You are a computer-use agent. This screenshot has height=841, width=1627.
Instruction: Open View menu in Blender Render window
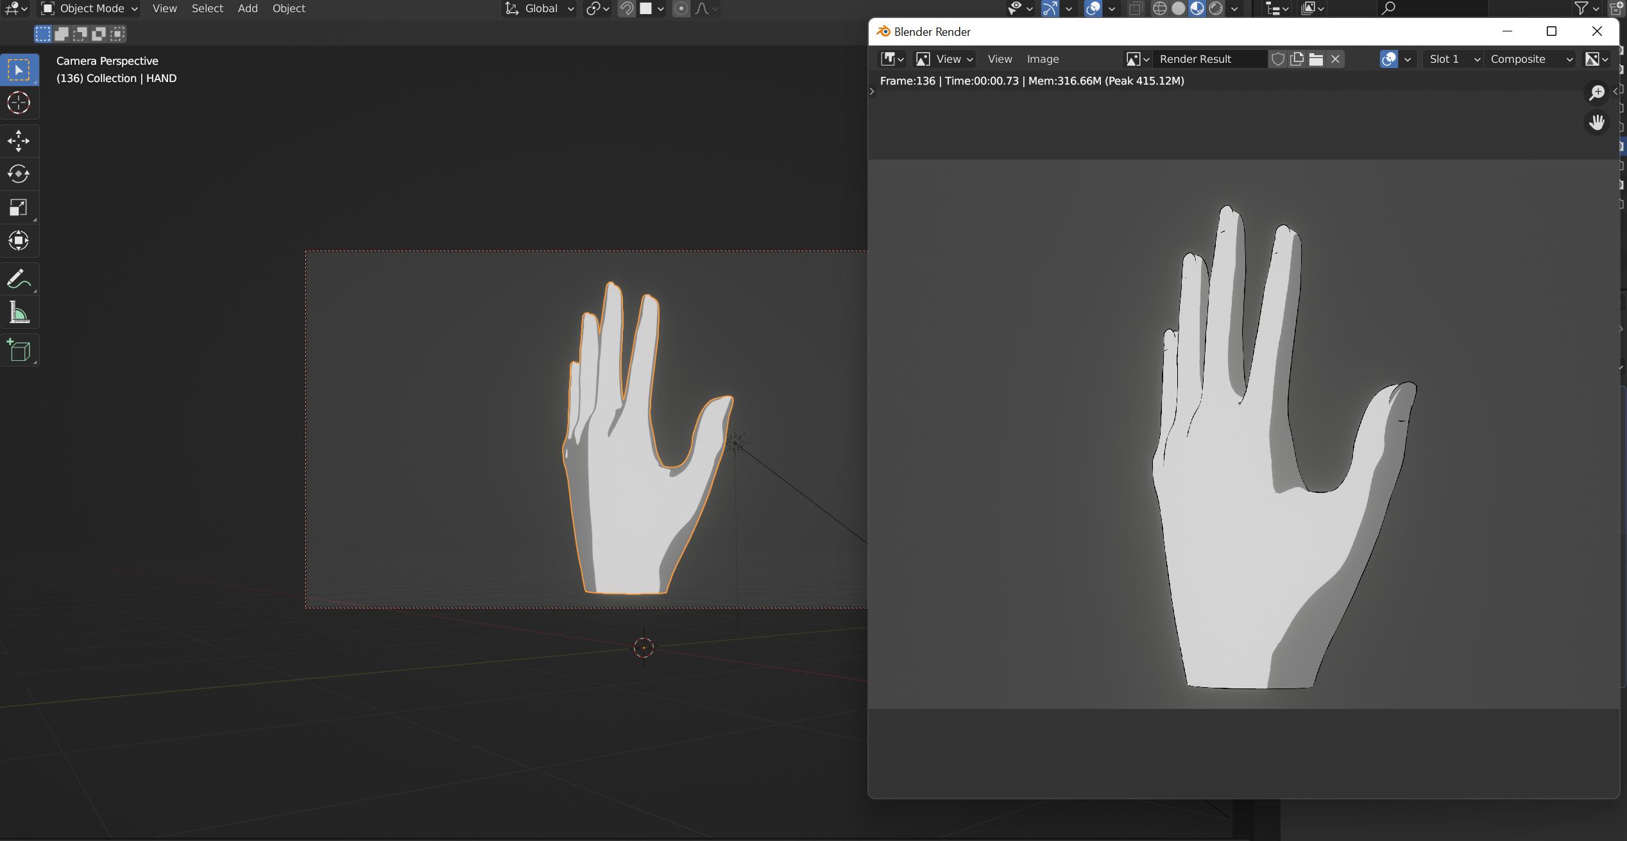point(1000,59)
